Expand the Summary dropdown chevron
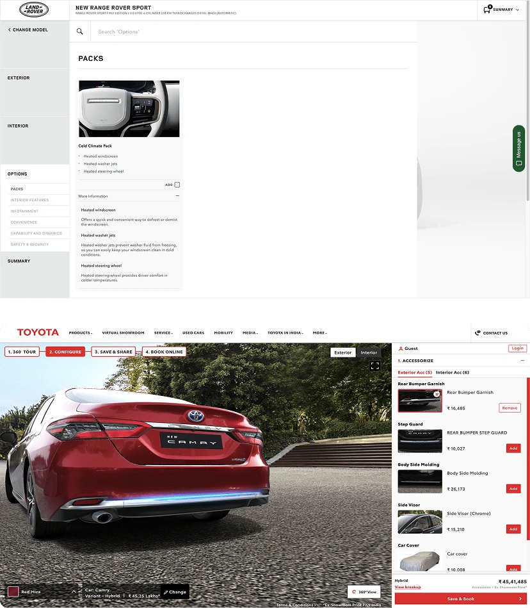530x608 pixels. pos(518,10)
